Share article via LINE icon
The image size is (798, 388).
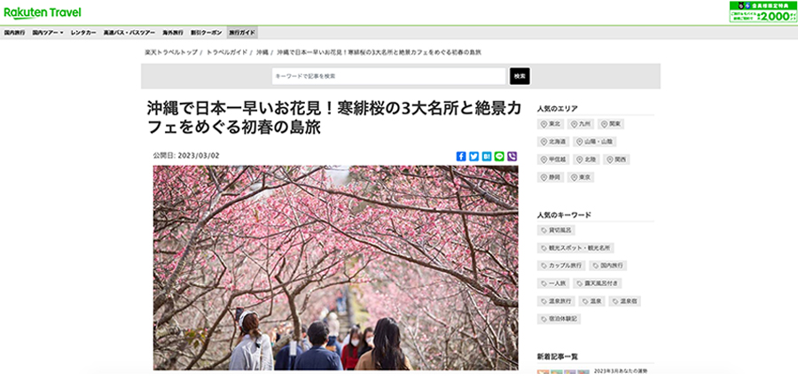tap(499, 156)
